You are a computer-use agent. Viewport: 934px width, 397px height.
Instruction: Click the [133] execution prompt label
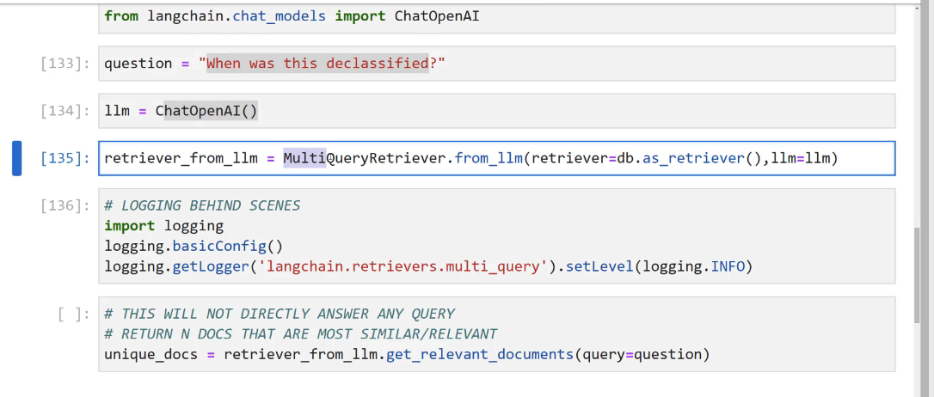coord(65,64)
